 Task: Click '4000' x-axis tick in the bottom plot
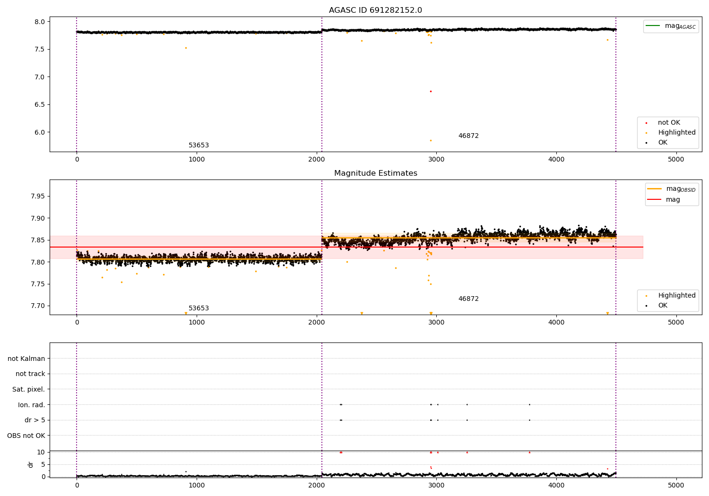(556, 486)
